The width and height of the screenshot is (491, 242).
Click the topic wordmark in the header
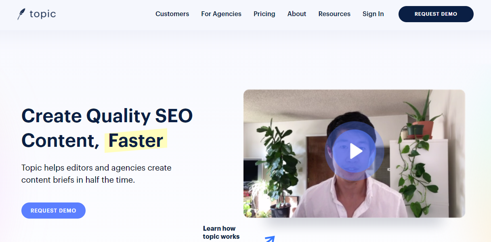point(42,14)
